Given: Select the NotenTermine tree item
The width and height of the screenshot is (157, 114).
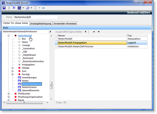Looking at the screenshot, I should pos(29,87).
